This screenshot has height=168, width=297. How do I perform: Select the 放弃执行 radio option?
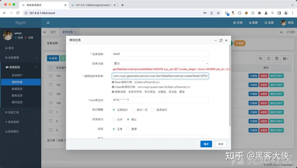point(153,110)
